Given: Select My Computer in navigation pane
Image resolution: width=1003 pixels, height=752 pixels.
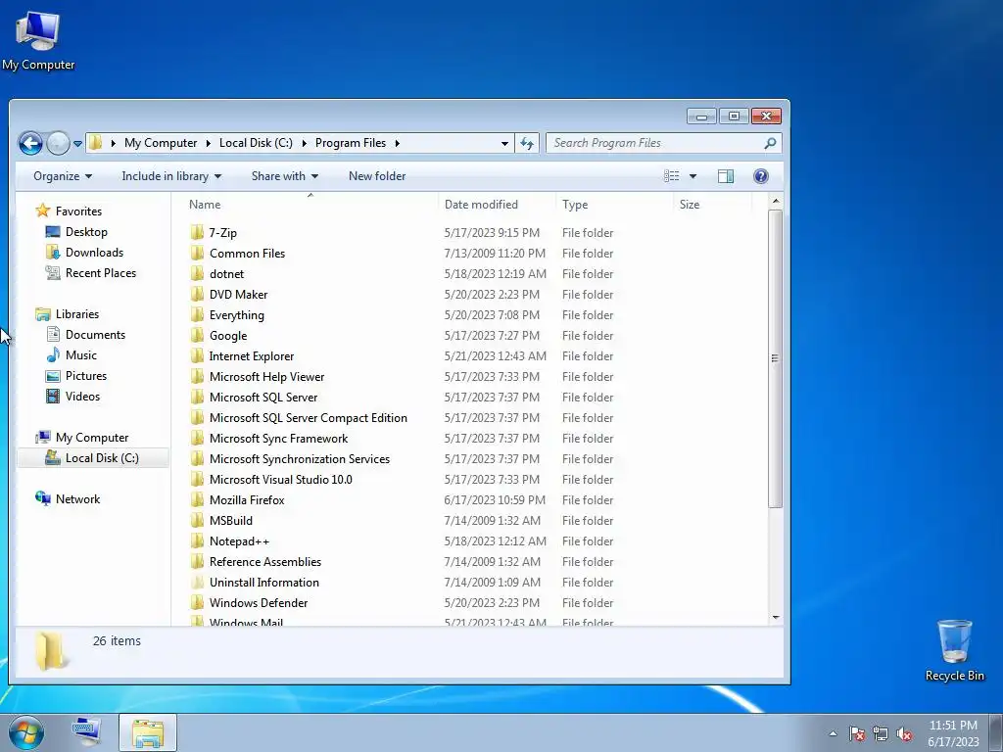Looking at the screenshot, I should click(91, 438).
